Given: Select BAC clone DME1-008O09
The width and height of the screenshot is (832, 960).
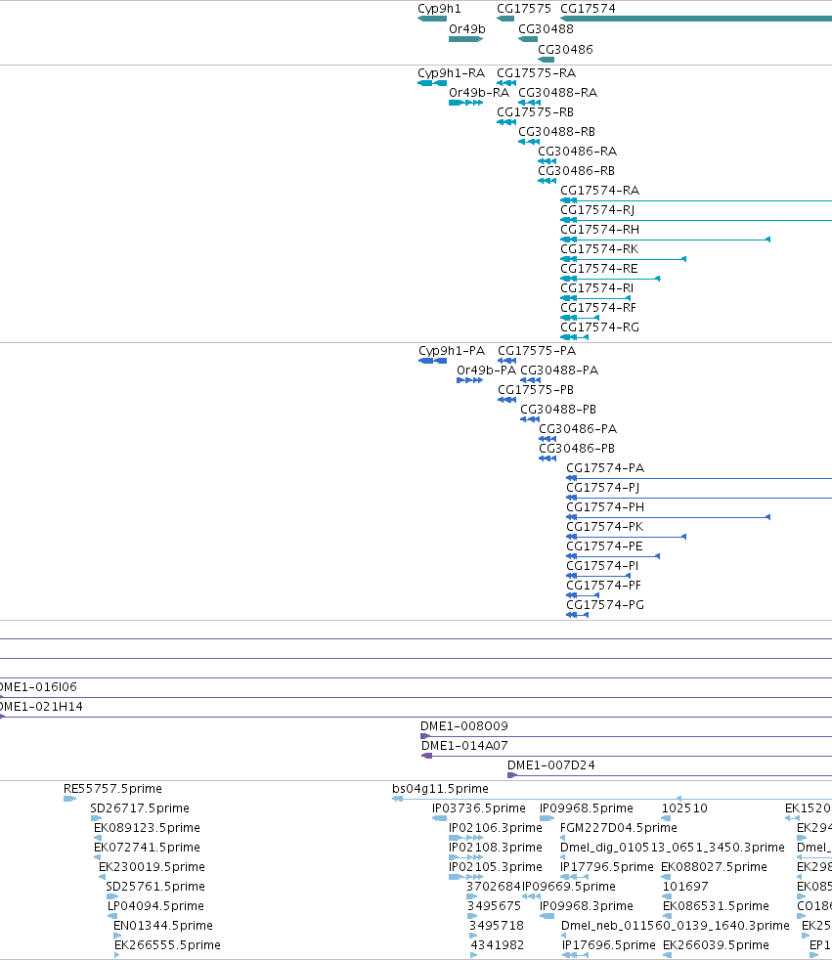Looking at the screenshot, I should tap(464, 726).
